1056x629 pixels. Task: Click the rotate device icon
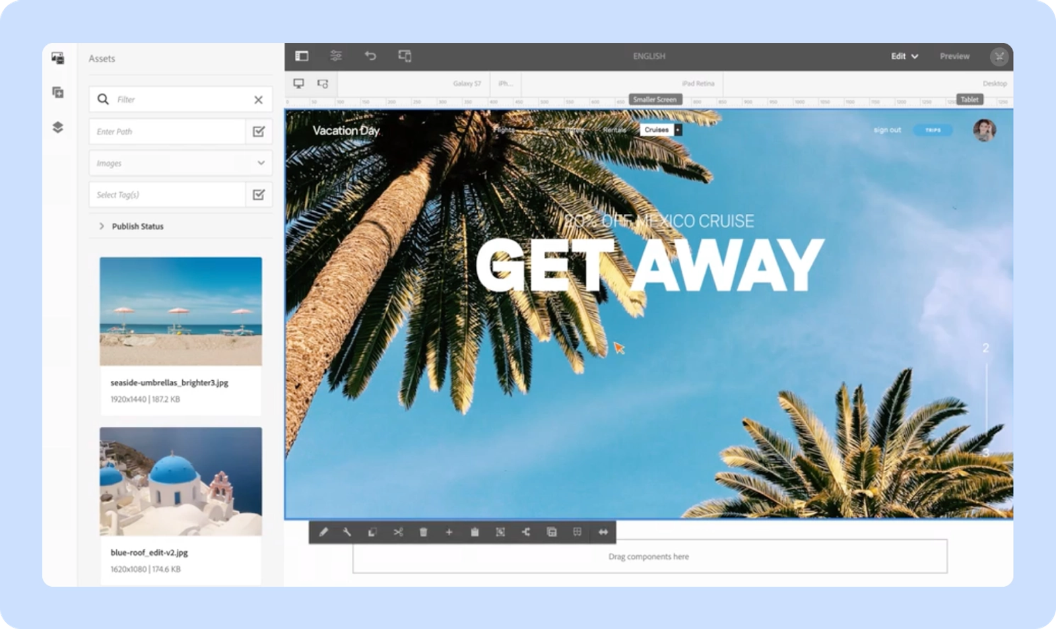tap(323, 84)
